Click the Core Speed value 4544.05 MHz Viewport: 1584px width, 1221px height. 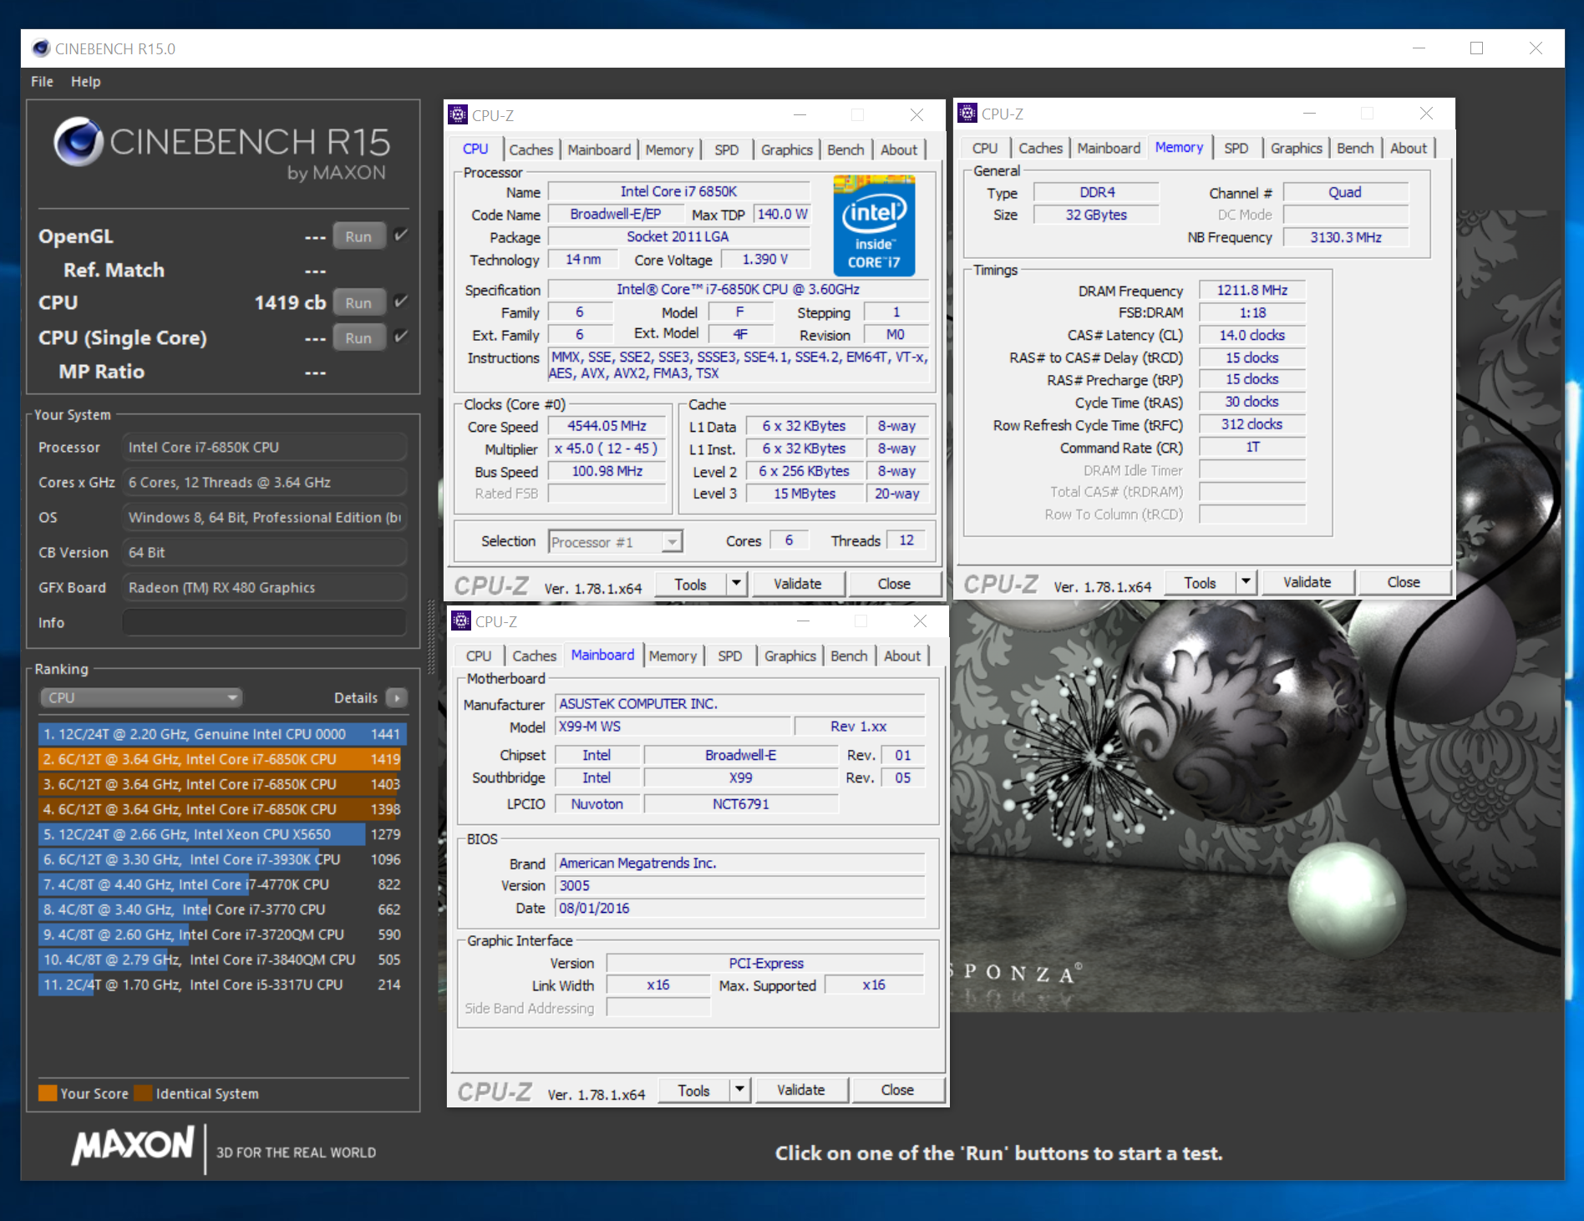[607, 426]
